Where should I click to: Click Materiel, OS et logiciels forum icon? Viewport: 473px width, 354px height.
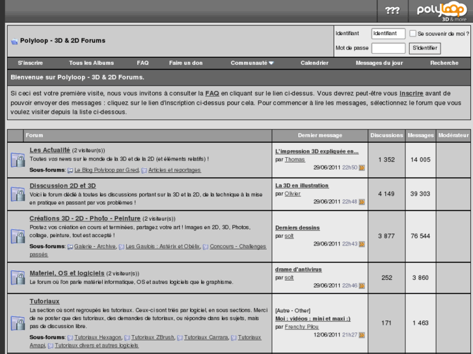tap(18, 277)
